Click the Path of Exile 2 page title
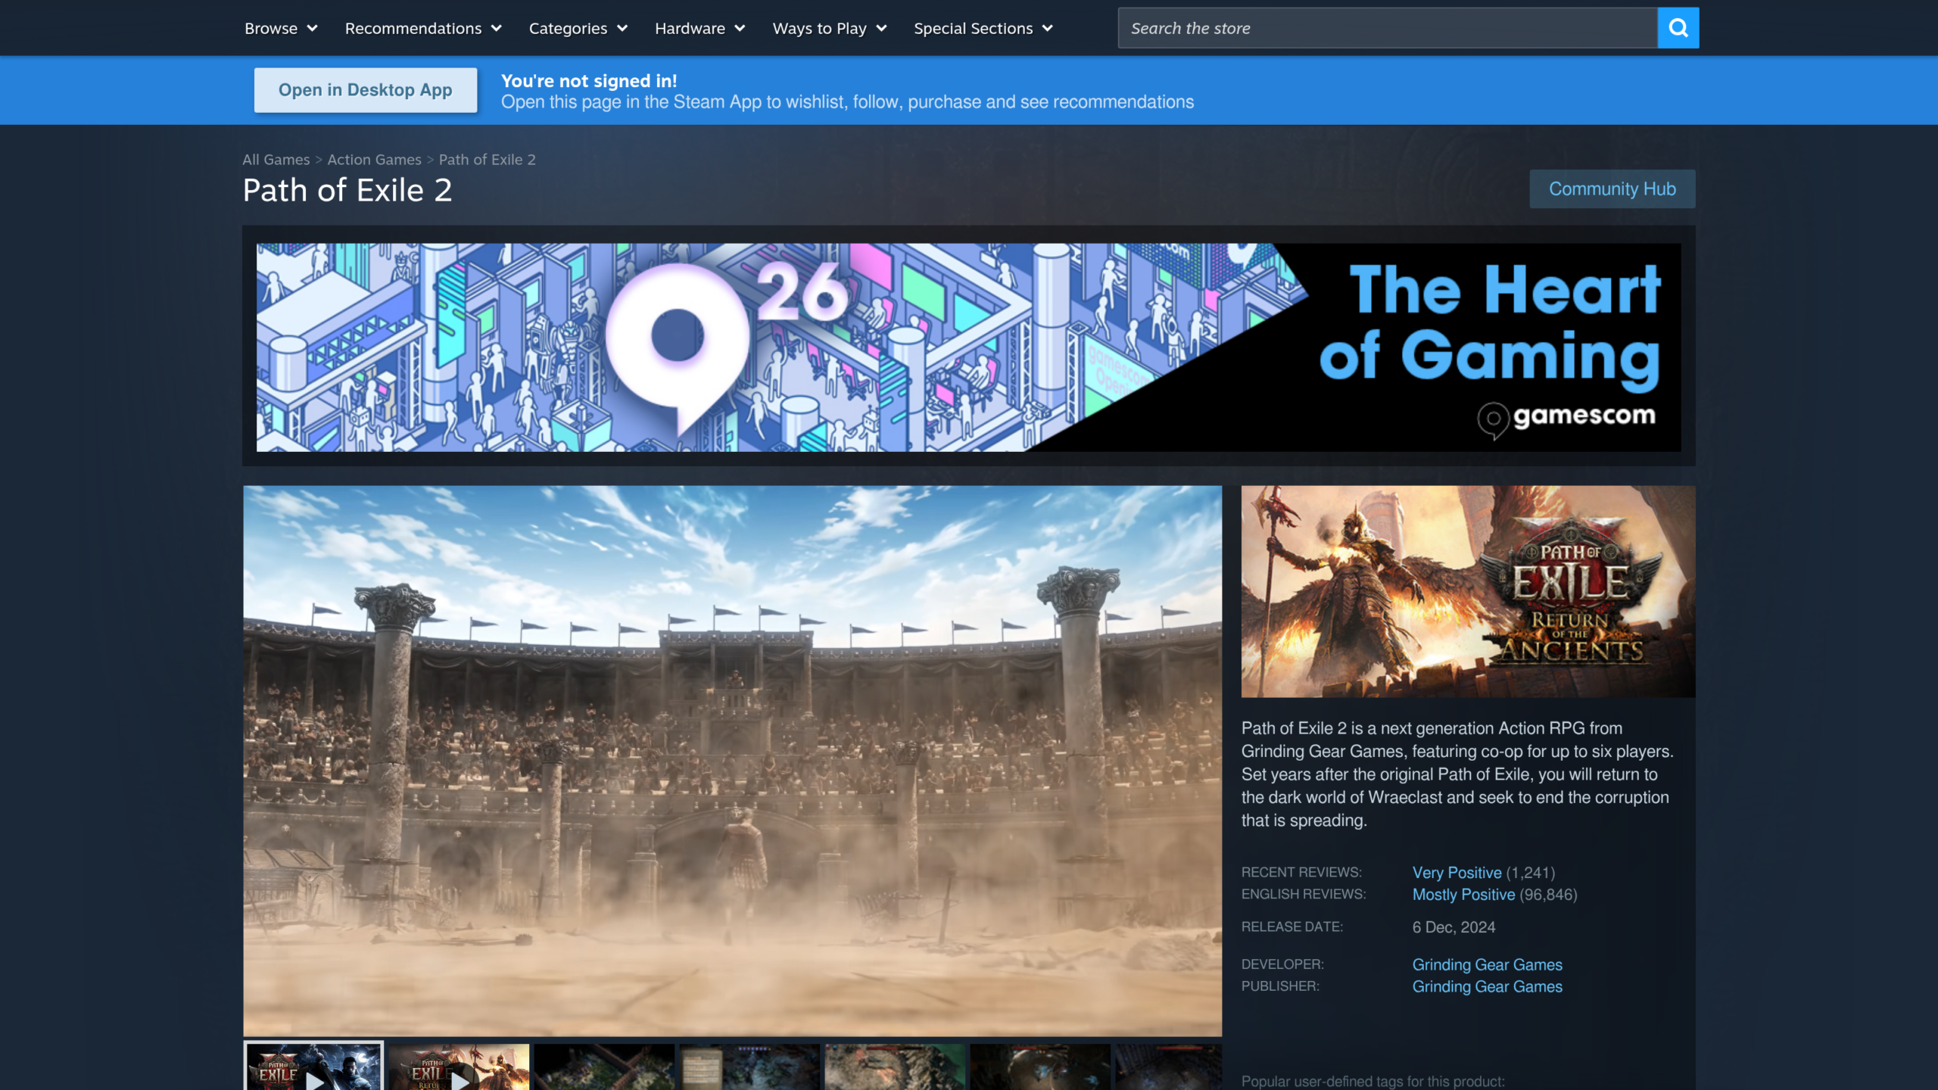 347,190
